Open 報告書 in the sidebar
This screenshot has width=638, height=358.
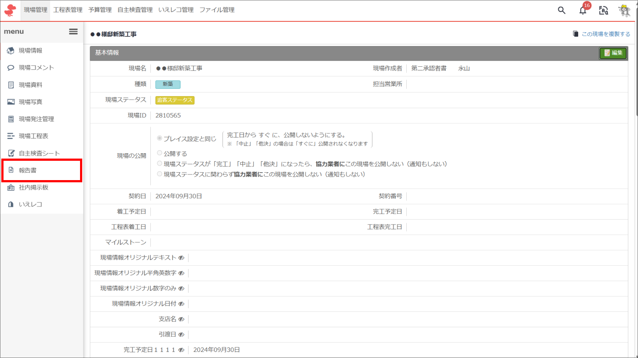click(x=27, y=170)
